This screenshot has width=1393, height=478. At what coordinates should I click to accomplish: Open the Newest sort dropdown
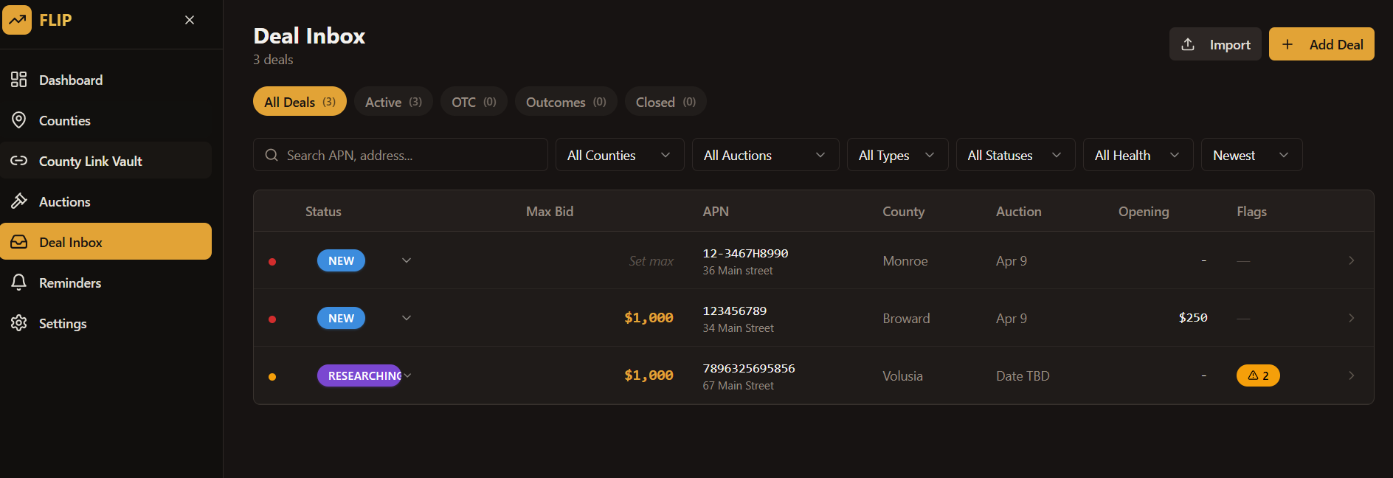point(1252,155)
